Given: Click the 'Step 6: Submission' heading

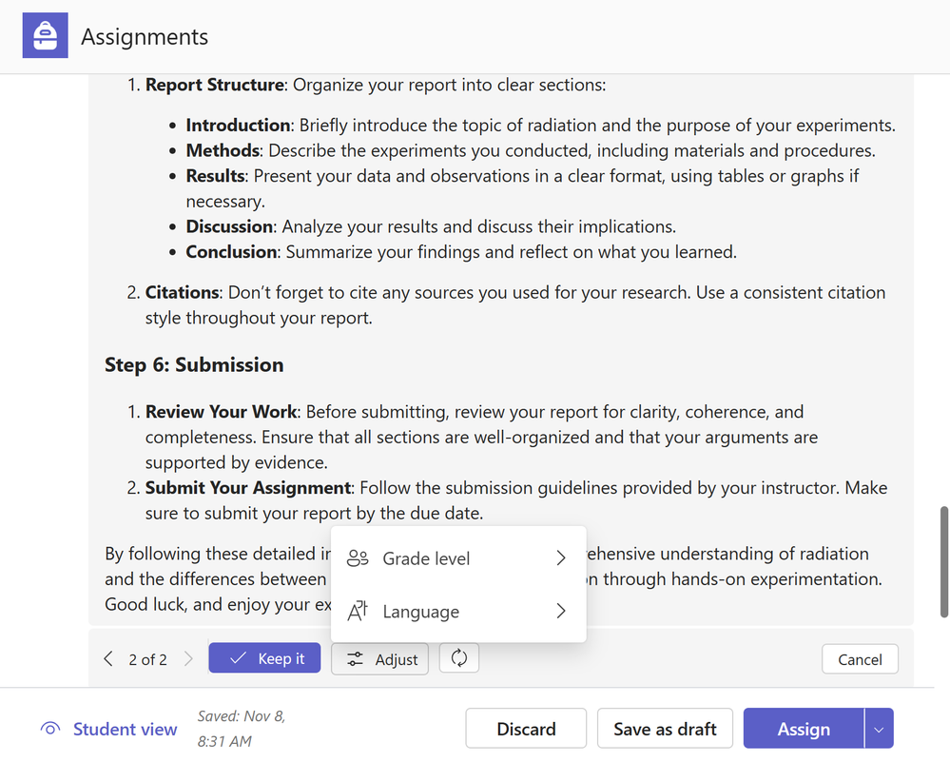Looking at the screenshot, I should (194, 365).
